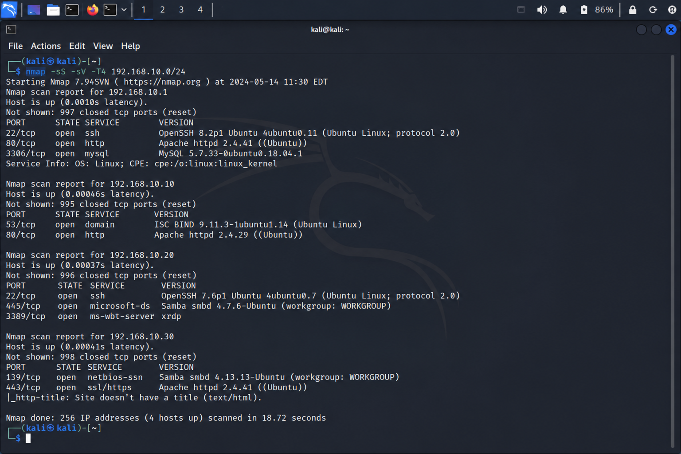The width and height of the screenshot is (681, 454).
Task: Lock the screen with padlock icon
Action: [x=633, y=10]
